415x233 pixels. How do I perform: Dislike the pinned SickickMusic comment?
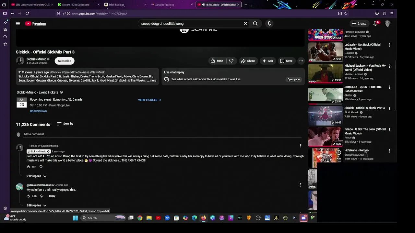[41, 167]
